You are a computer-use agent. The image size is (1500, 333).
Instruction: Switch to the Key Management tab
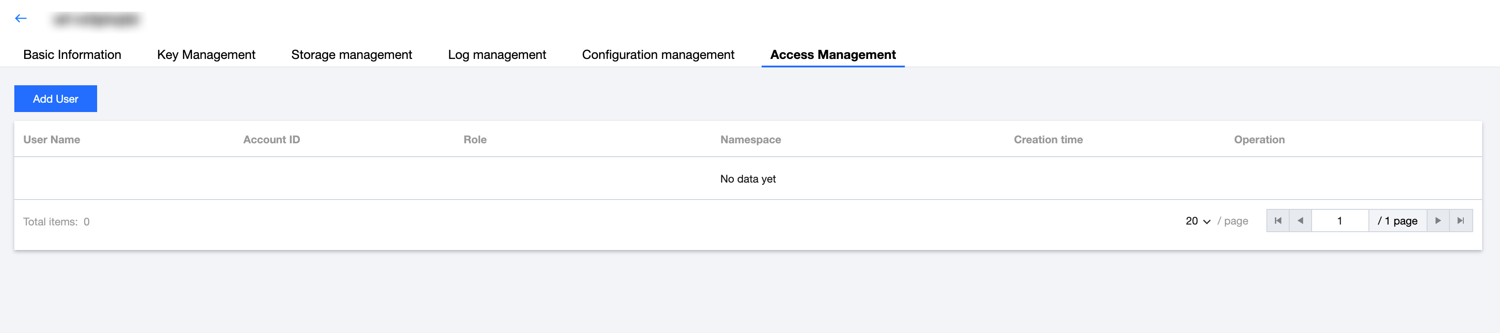(206, 54)
